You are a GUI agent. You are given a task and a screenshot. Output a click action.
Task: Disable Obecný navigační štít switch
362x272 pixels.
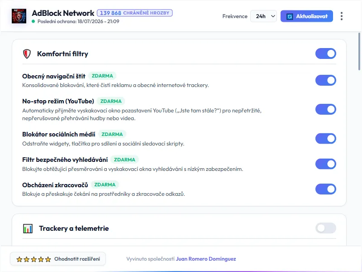point(326,80)
